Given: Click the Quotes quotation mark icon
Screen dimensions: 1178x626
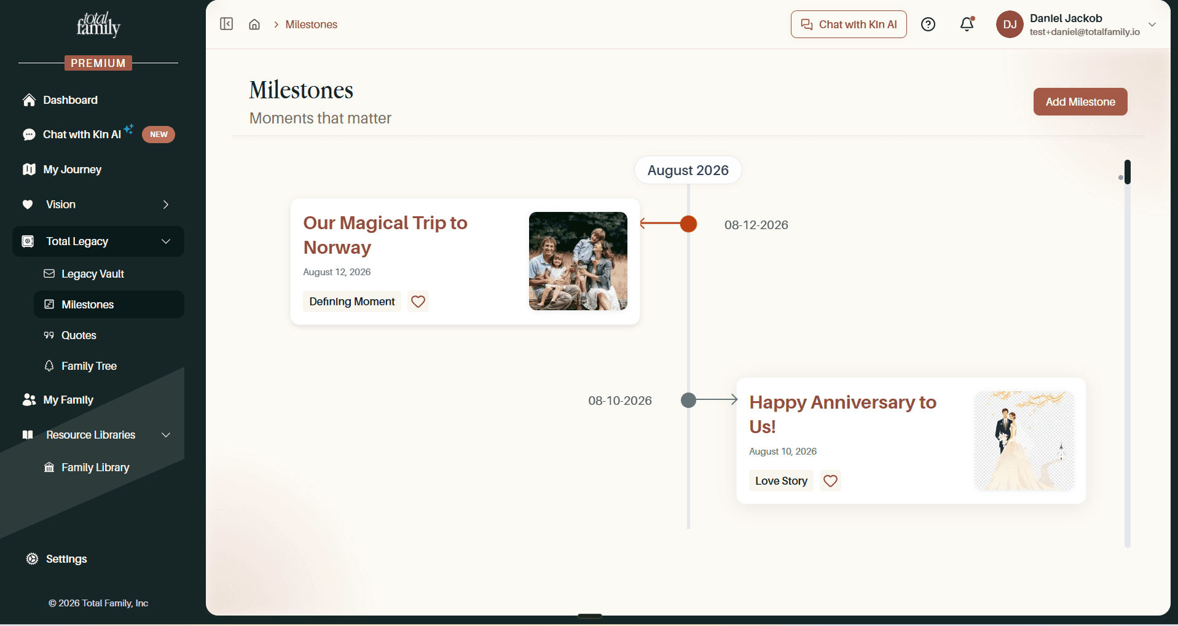Looking at the screenshot, I should click(49, 335).
